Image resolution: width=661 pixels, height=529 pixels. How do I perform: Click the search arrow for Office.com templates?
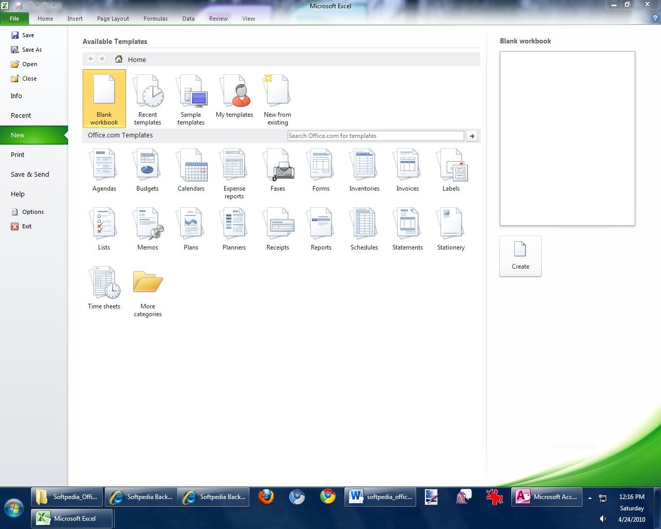coord(471,136)
